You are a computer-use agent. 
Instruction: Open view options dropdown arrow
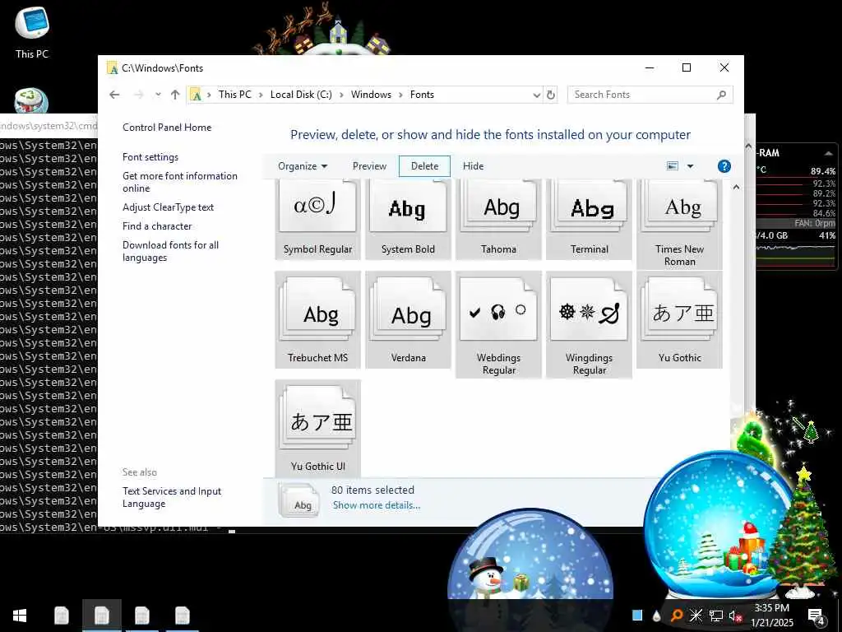(691, 166)
